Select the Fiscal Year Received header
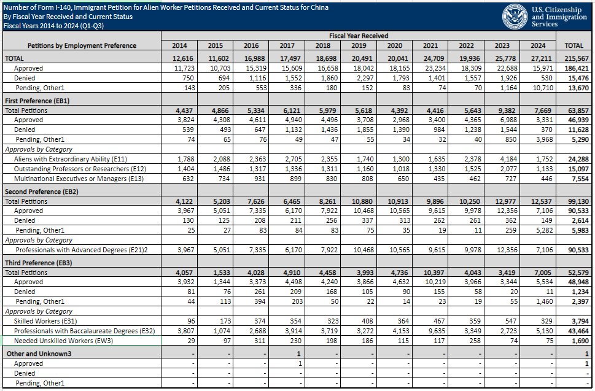This screenshot has height=391, width=595. coord(359,36)
